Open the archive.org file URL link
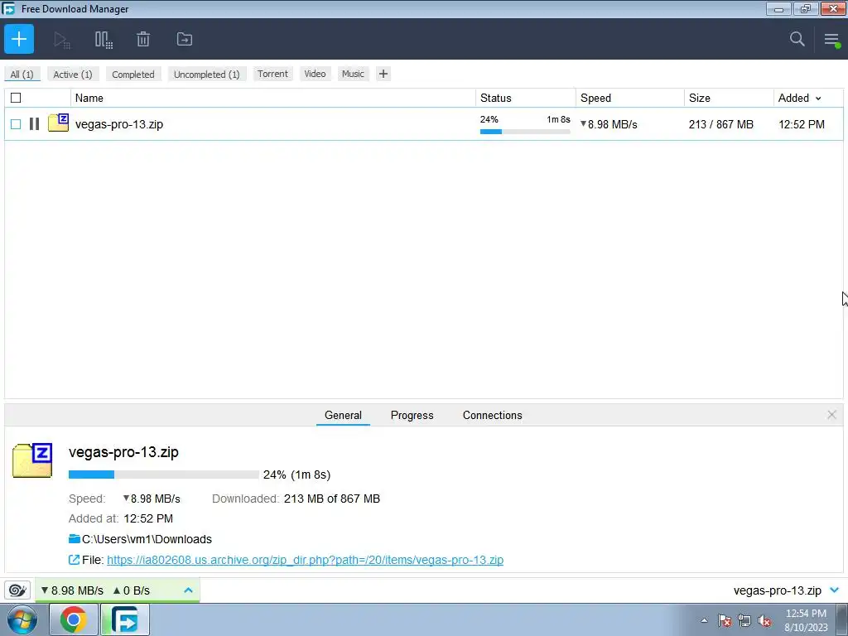Screen dimensions: 848x636 click(x=305, y=560)
